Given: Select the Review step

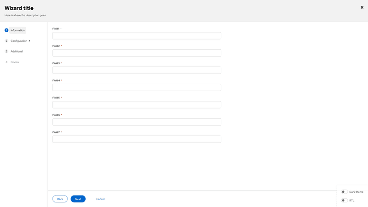Looking at the screenshot, I should 15,62.
